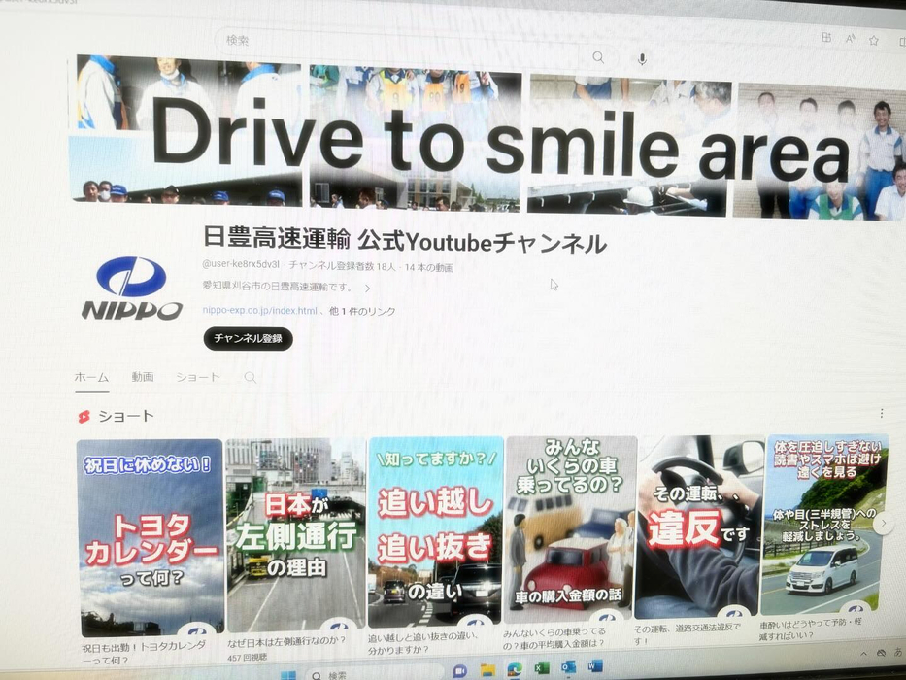906x680 pixels.
Task: Show hidden system tray icons
Action: (864, 654)
